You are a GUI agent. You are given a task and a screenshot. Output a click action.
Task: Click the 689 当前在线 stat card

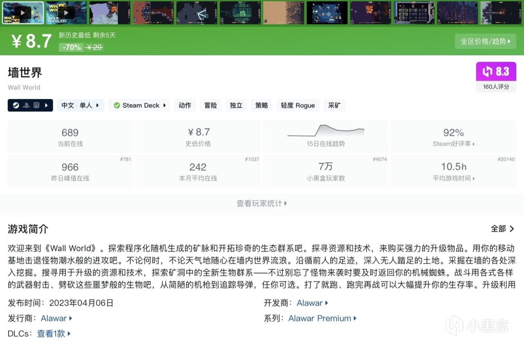coord(70,137)
